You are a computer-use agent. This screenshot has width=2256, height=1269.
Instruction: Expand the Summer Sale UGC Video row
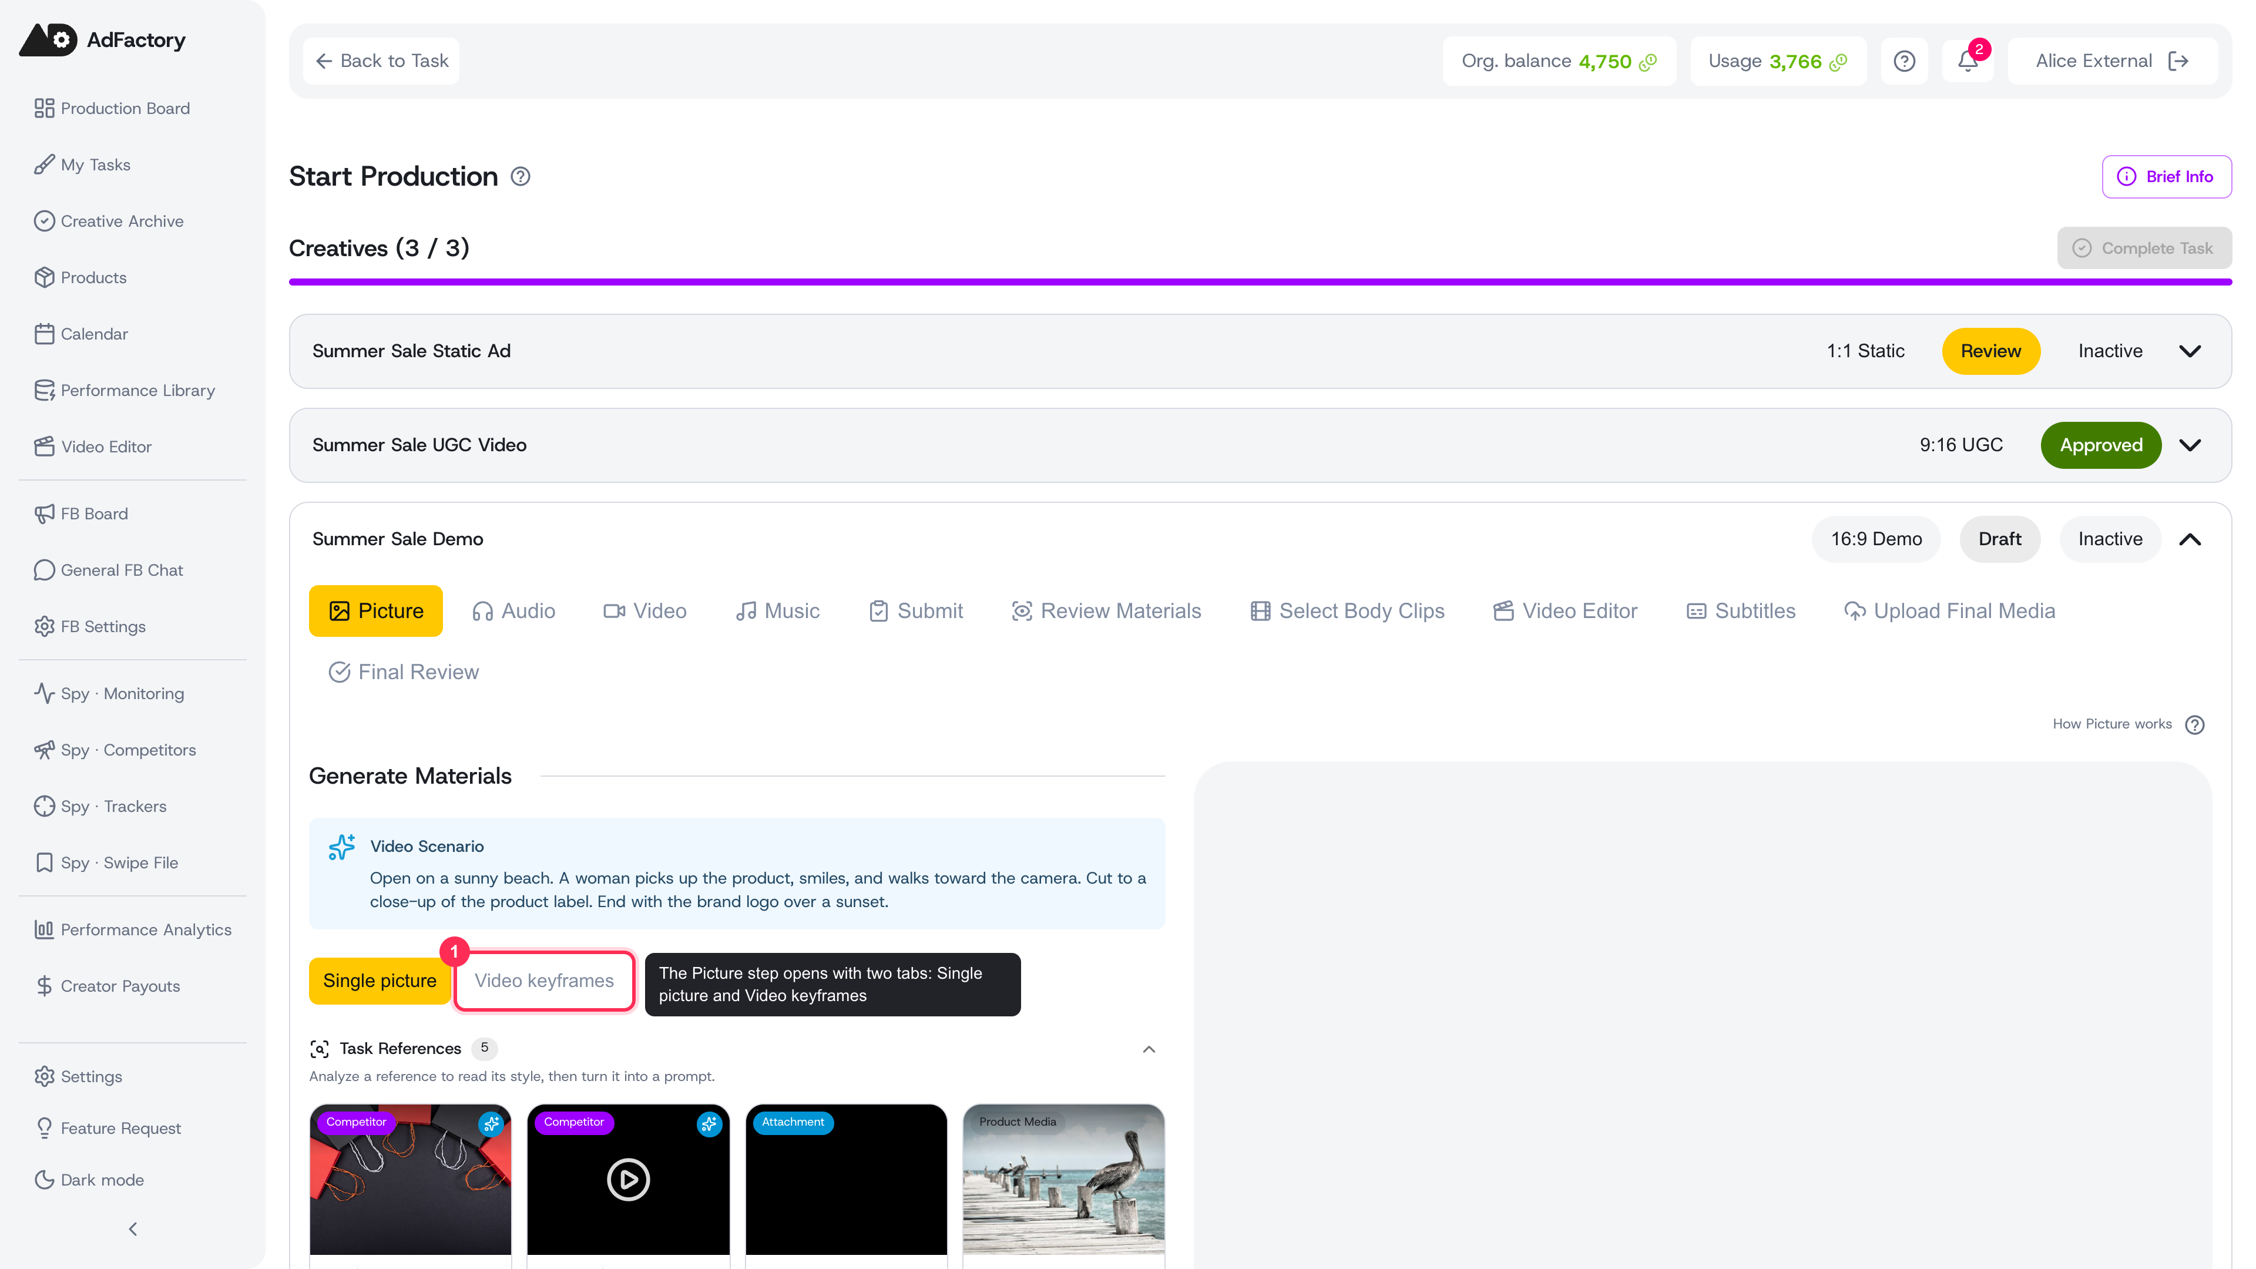2190,445
